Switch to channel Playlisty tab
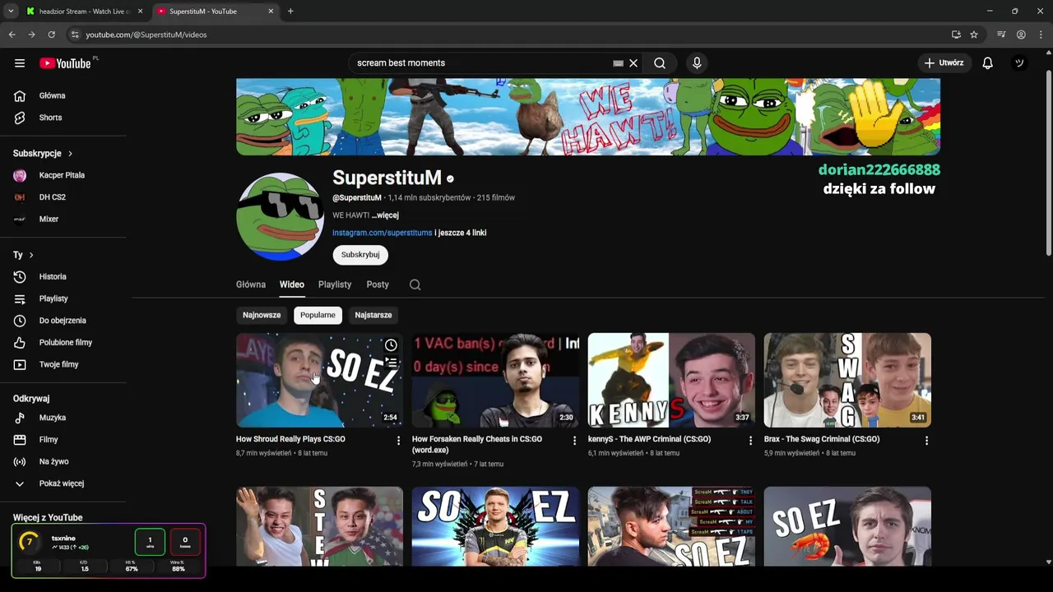 (335, 284)
